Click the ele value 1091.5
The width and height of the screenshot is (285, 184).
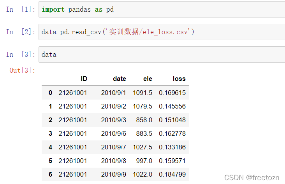(x=142, y=93)
